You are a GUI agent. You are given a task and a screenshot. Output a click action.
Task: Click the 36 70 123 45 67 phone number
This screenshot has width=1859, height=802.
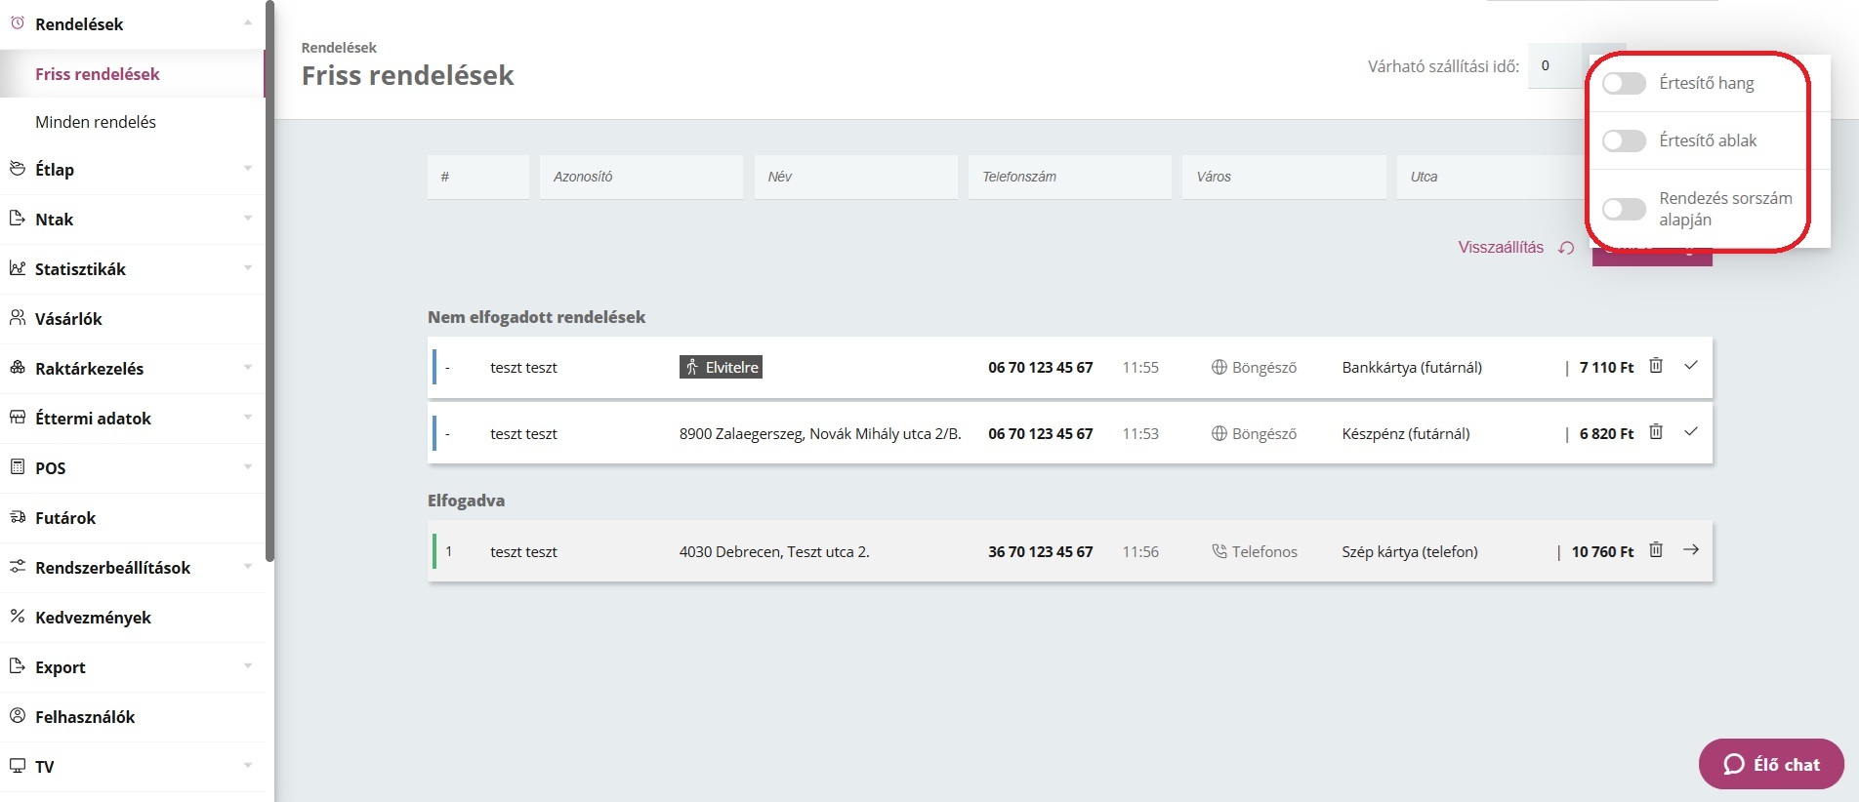click(x=1041, y=552)
